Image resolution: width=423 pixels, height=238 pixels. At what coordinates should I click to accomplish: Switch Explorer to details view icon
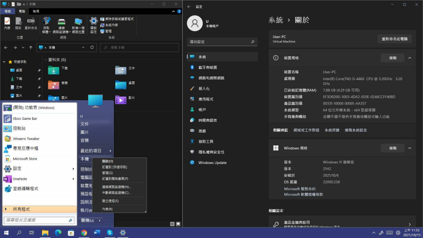click(x=172, y=224)
